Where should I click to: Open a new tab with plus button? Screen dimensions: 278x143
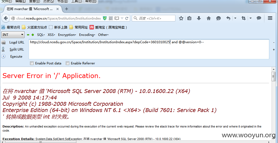[67, 9]
